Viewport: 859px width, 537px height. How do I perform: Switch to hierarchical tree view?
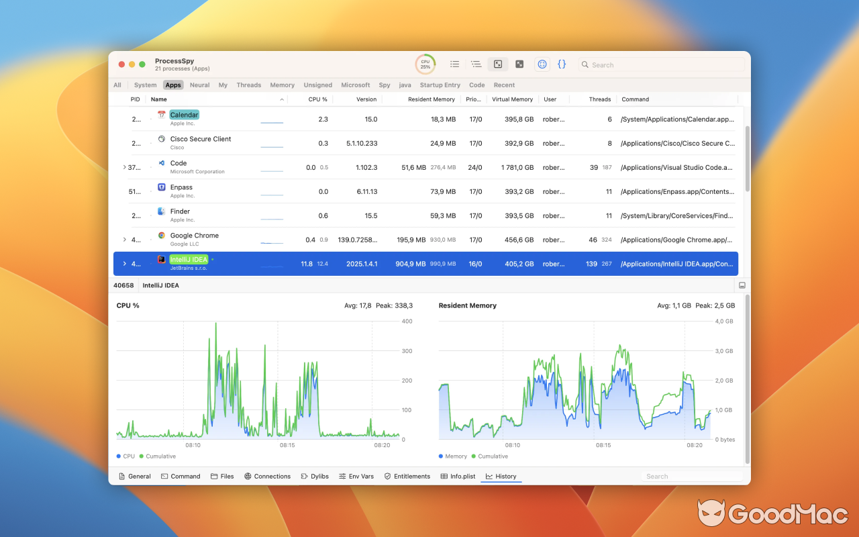click(x=476, y=64)
